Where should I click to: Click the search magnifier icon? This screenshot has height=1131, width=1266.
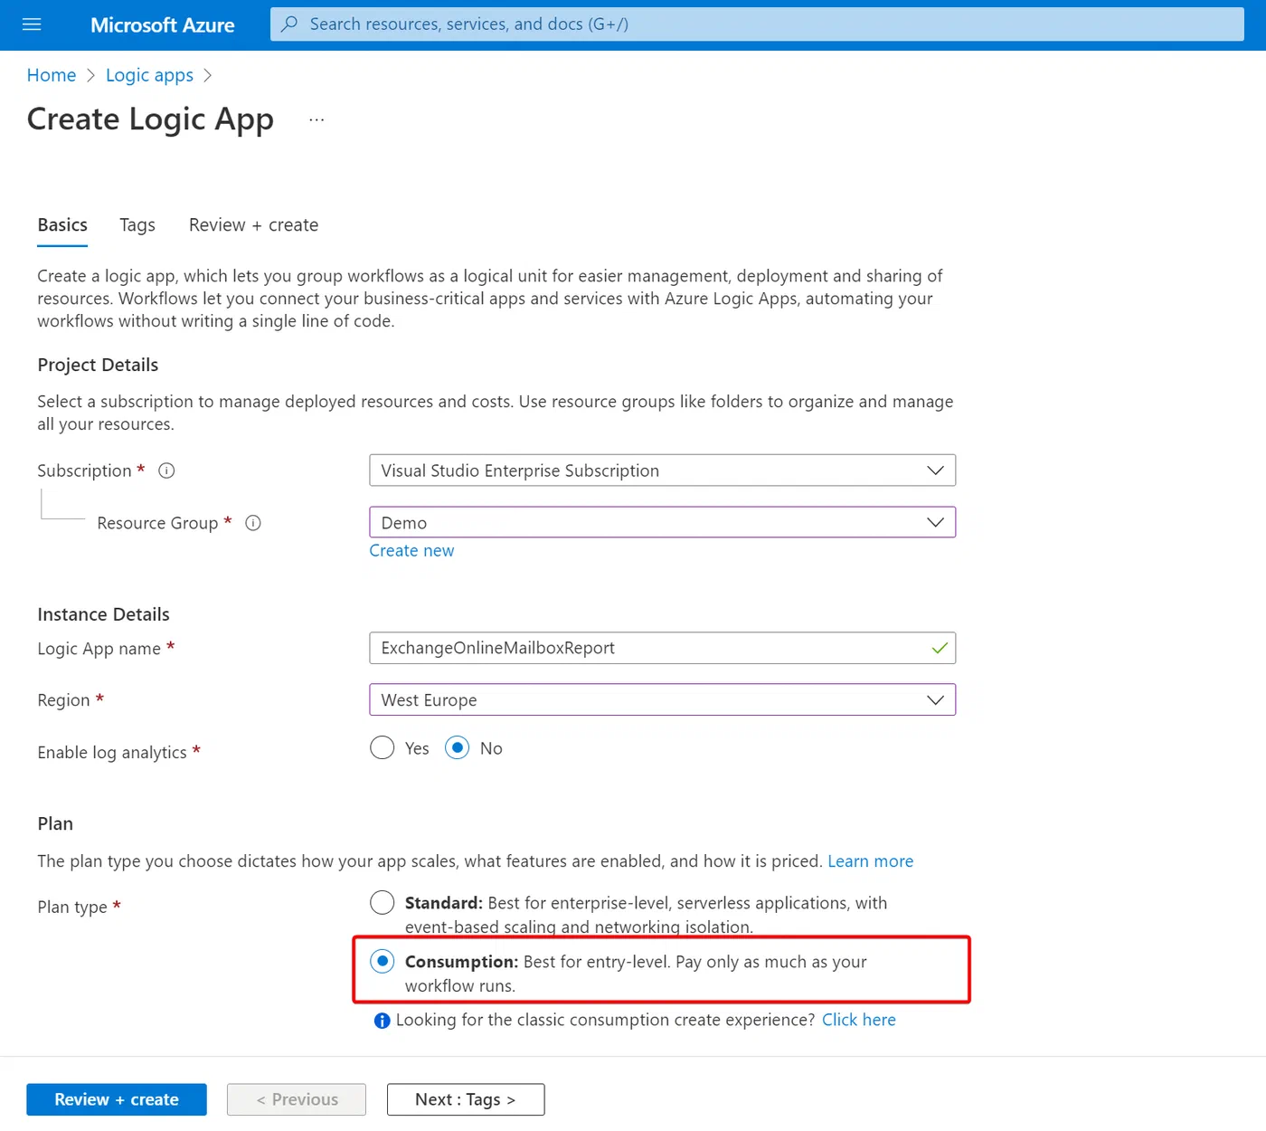[289, 24]
